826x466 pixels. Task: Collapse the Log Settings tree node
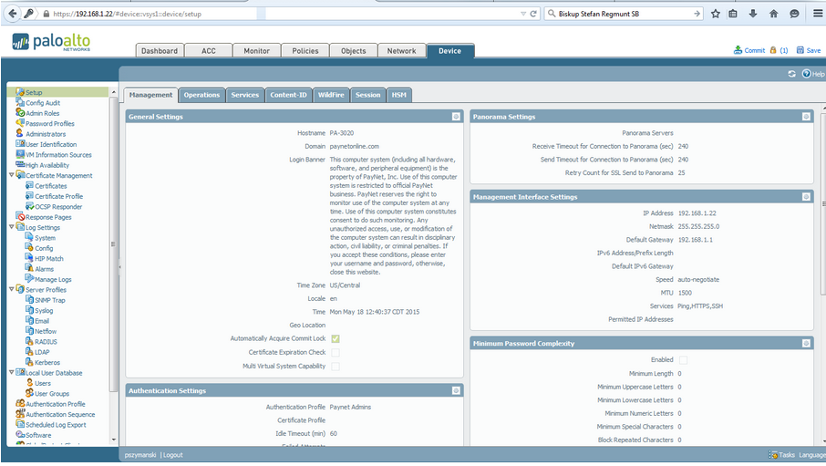[12, 227]
